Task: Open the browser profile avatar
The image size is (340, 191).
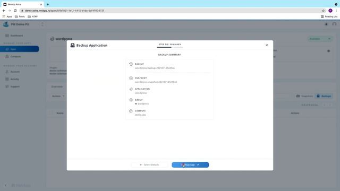Action: [330, 11]
